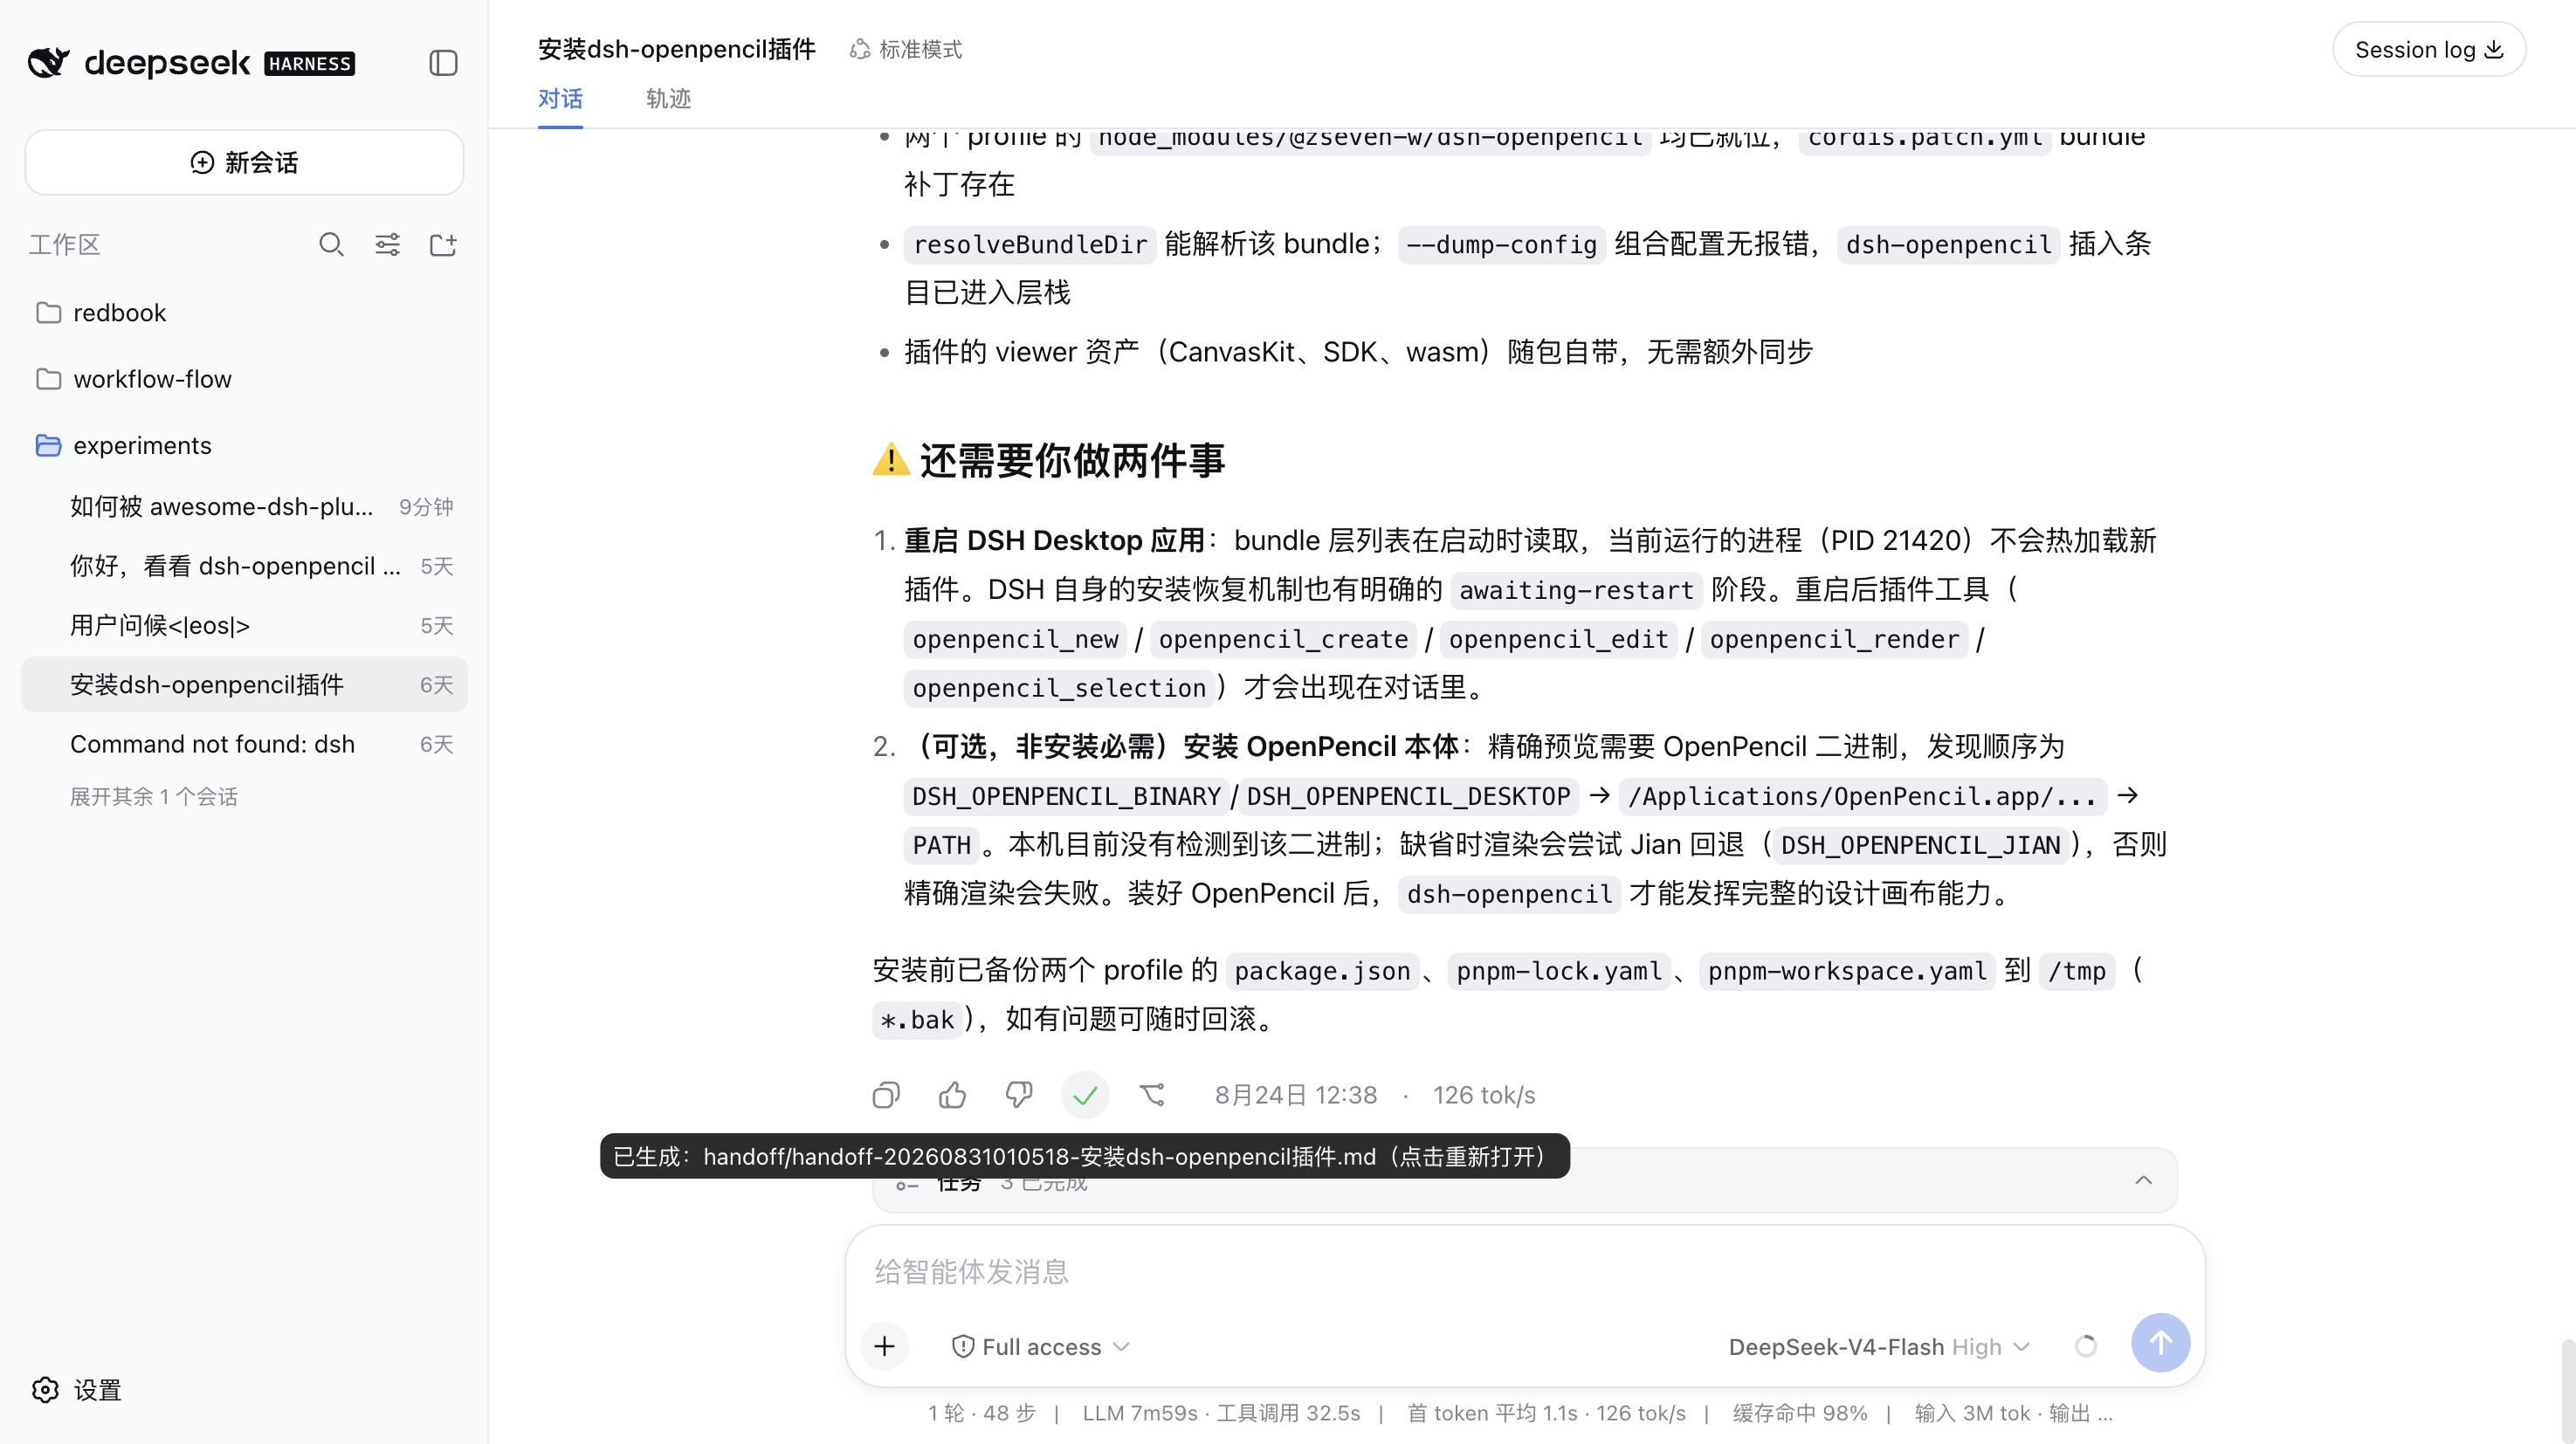Click the 标准模式 mode indicator
The height and width of the screenshot is (1444, 2576).
[x=905, y=49]
